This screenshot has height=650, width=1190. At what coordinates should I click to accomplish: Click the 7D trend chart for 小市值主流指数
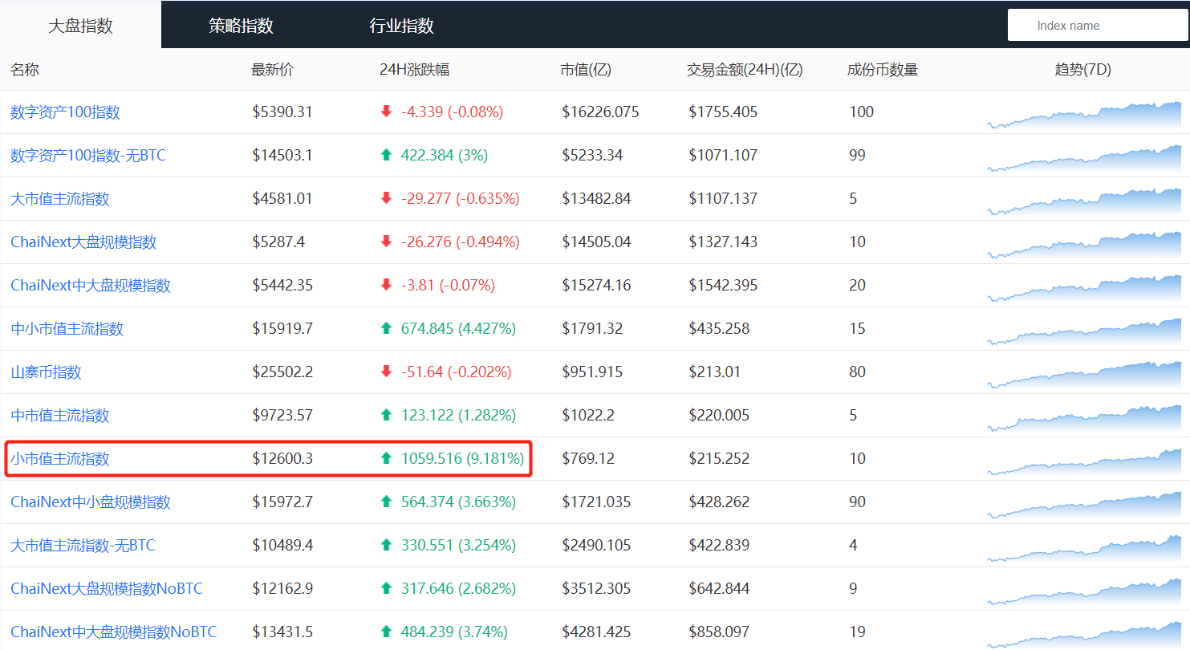click(1084, 461)
